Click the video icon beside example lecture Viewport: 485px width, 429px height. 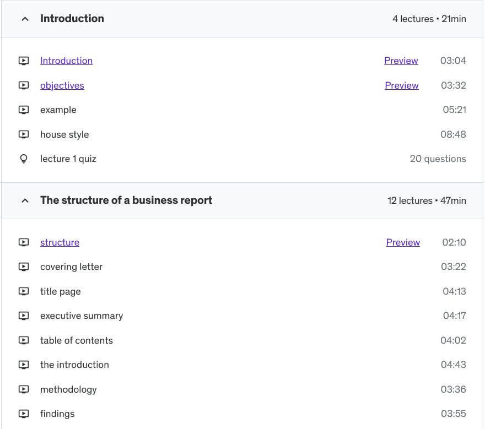pyautogui.click(x=24, y=110)
